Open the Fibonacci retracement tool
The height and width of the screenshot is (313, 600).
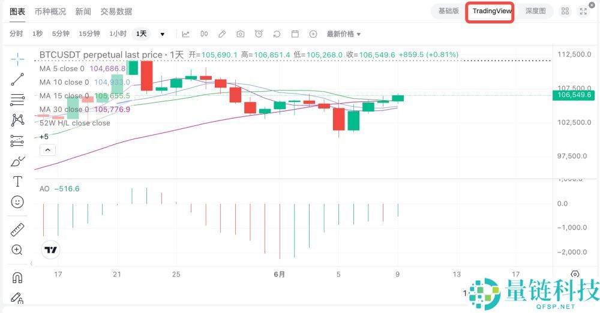coord(17,99)
